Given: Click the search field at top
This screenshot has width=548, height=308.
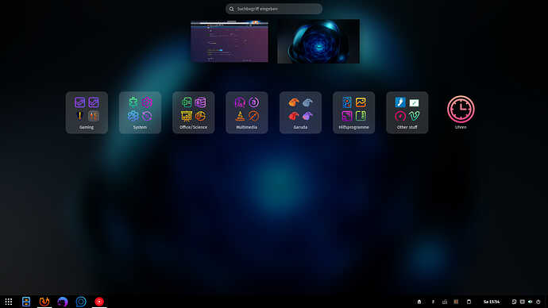Looking at the screenshot, I should coord(274,9).
